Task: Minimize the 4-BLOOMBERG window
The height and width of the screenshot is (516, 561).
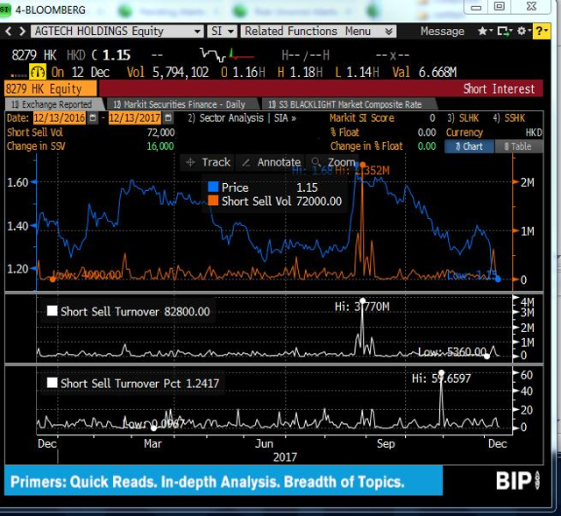Action: [476, 7]
